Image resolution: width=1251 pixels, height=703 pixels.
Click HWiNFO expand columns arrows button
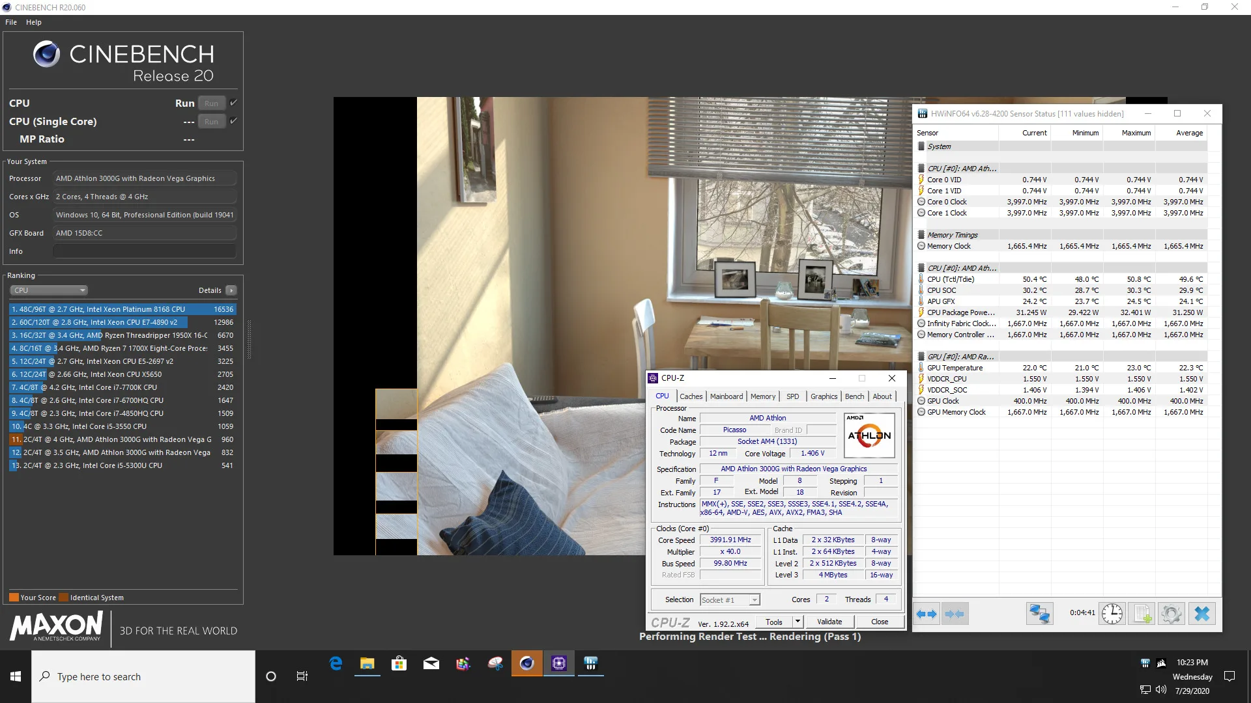coord(926,614)
